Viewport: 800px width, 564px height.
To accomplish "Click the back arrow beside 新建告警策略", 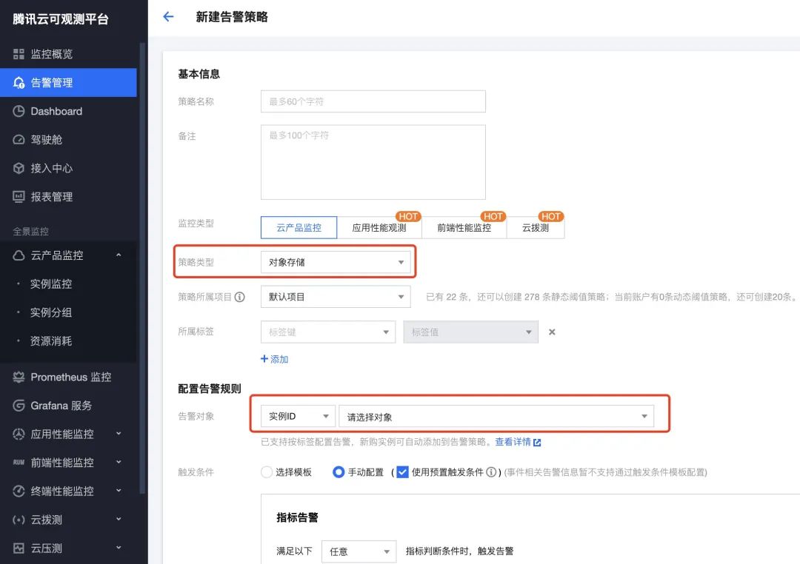I will 168,17.
